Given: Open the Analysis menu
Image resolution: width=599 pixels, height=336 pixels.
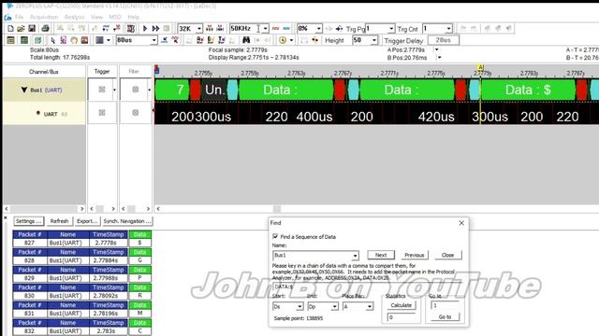Looking at the screenshot, I should click(74, 17).
